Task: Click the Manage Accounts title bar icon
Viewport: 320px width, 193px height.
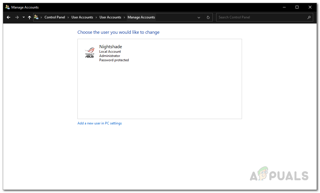Action: pos(8,7)
